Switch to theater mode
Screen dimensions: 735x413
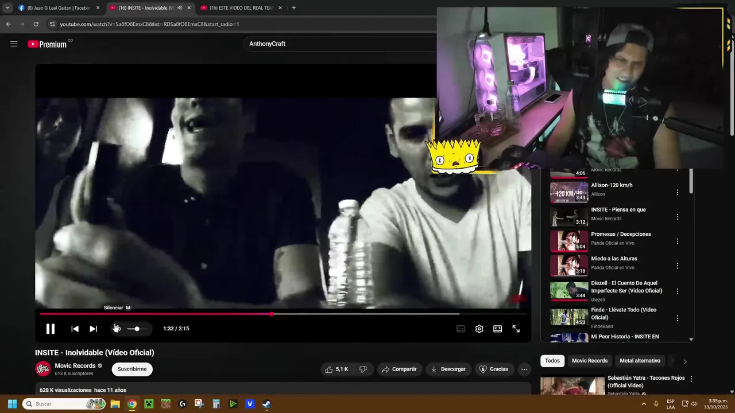pos(497,329)
